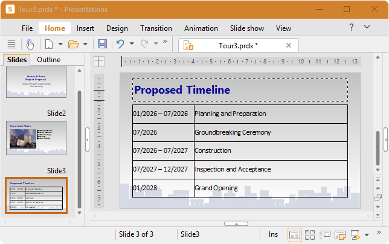The height and width of the screenshot is (244, 389).
Task: Go to the Animation tab
Action: pos(201,28)
